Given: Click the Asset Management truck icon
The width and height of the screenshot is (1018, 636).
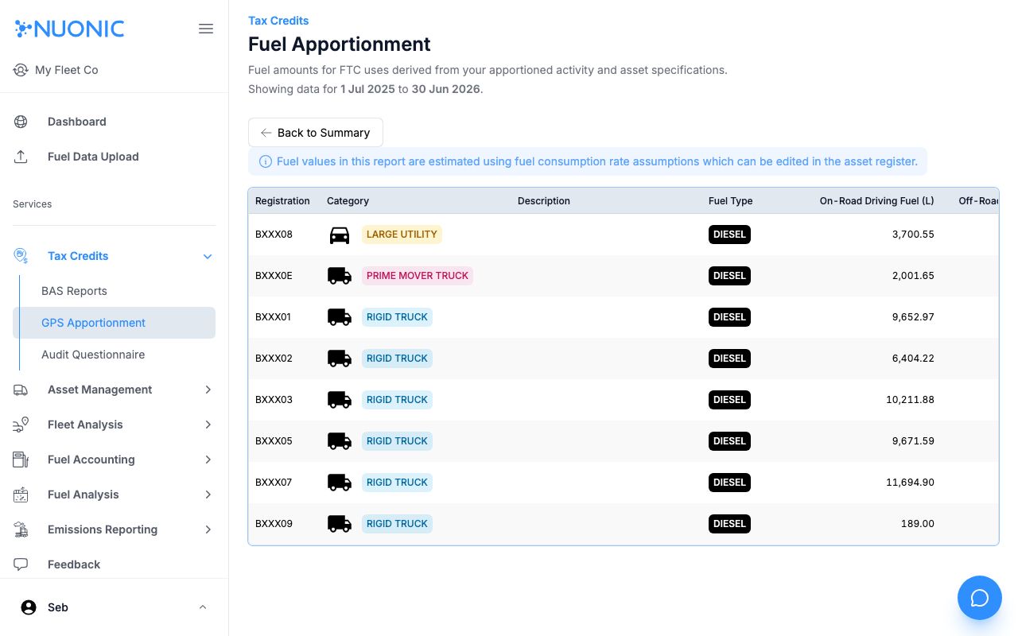Looking at the screenshot, I should [x=21, y=390].
